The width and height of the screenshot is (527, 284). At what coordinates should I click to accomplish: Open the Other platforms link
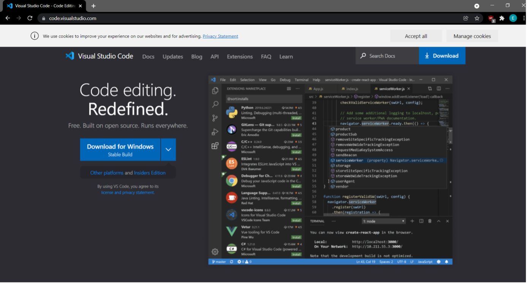(x=107, y=173)
